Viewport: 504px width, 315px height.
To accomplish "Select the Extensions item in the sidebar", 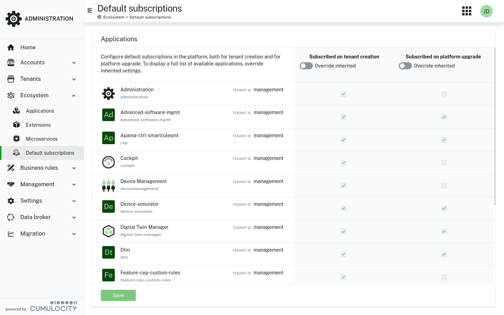I will coord(38,125).
